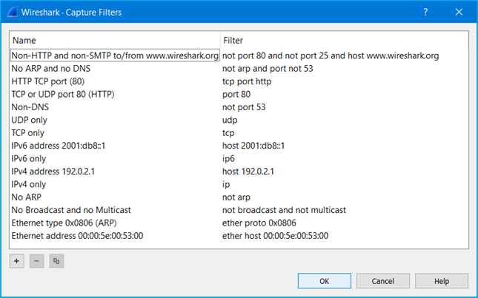The height and width of the screenshot is (298, 478).
Task: Click the 'ether host 00:00:5e:00:53:00' expression
Action: point(275,236)
